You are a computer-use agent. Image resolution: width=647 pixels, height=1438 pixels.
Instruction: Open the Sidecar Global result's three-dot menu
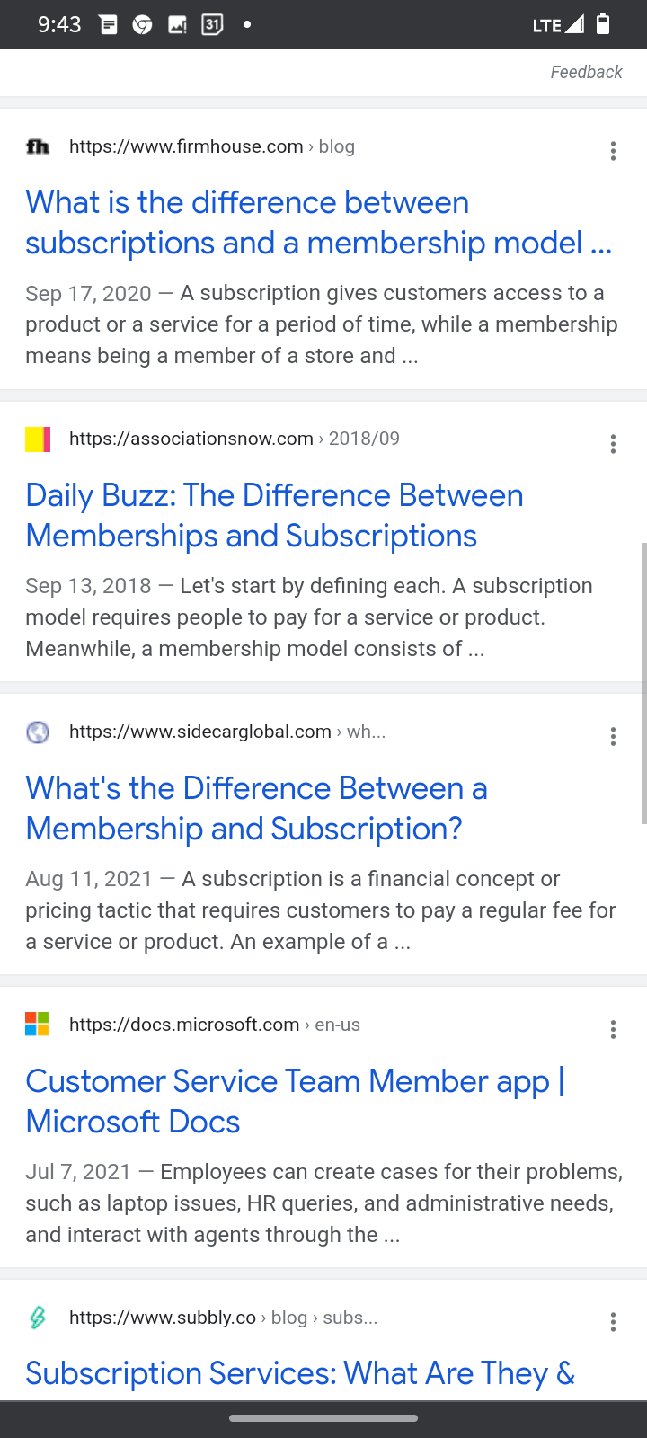pos(613,737)
